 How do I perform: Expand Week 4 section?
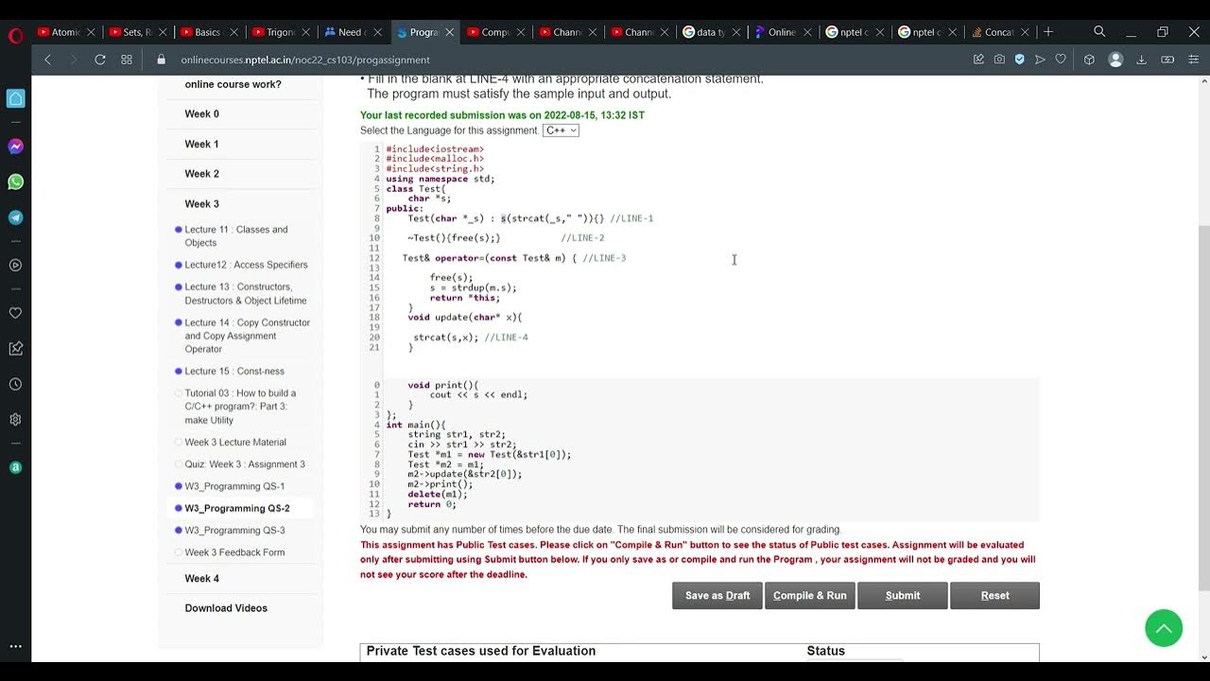click(x=202, y=579)
